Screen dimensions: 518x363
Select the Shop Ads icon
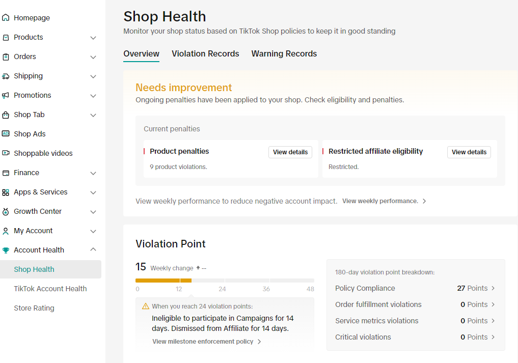pos(7,133)
